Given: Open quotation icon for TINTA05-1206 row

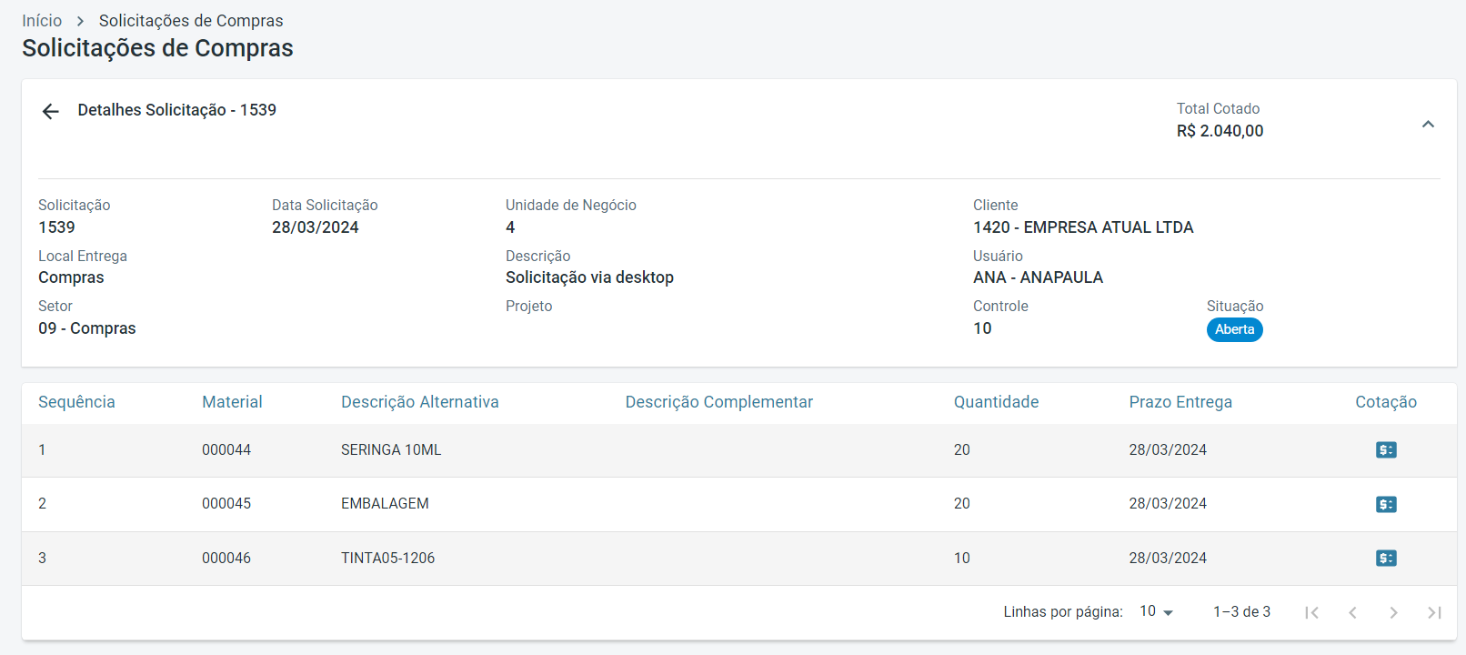Looking at the screenshot, I should pos(1386,559).
